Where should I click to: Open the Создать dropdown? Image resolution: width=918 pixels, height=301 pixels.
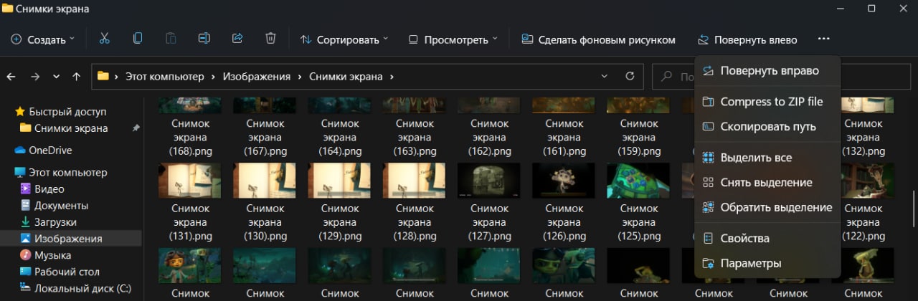pyautogui.click(x=42, y=39)
